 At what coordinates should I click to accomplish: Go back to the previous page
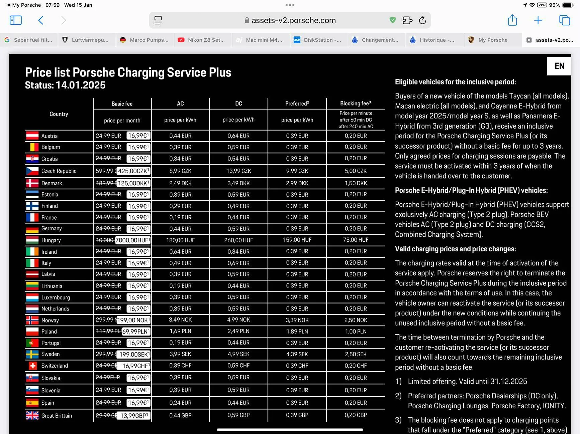[41, 20]
